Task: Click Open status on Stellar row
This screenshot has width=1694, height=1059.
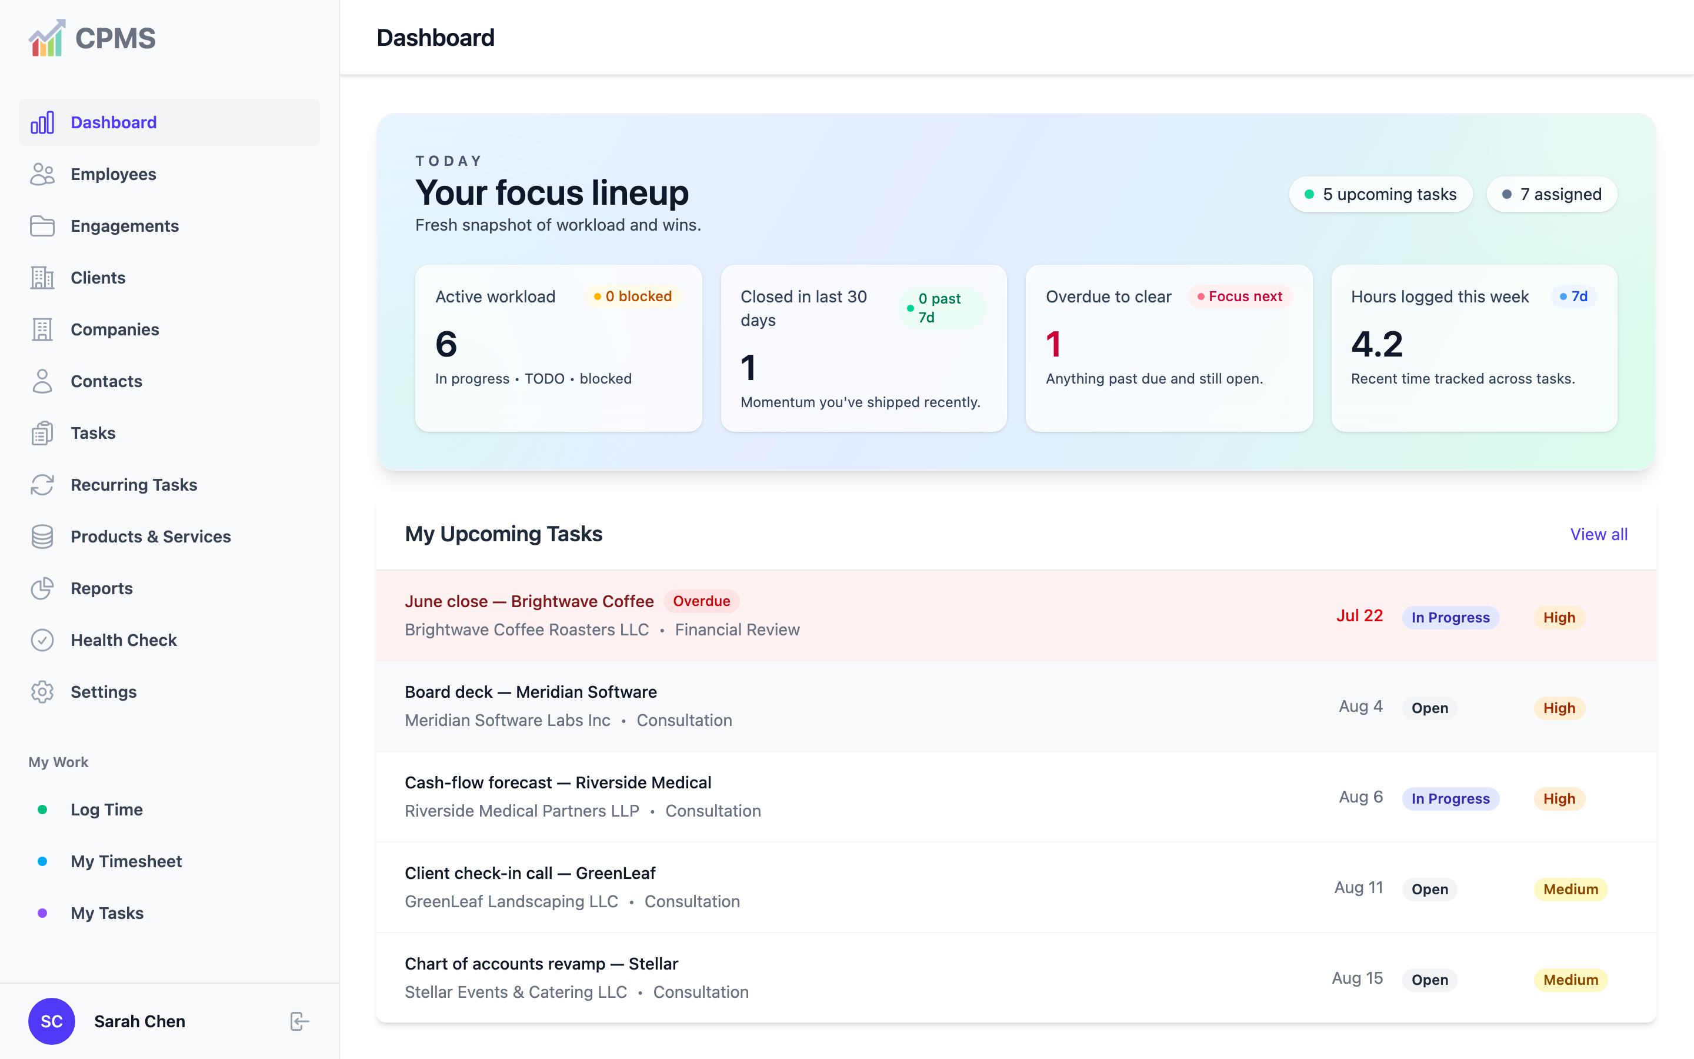Action: pyautogui.click(x=1429, y=980)
